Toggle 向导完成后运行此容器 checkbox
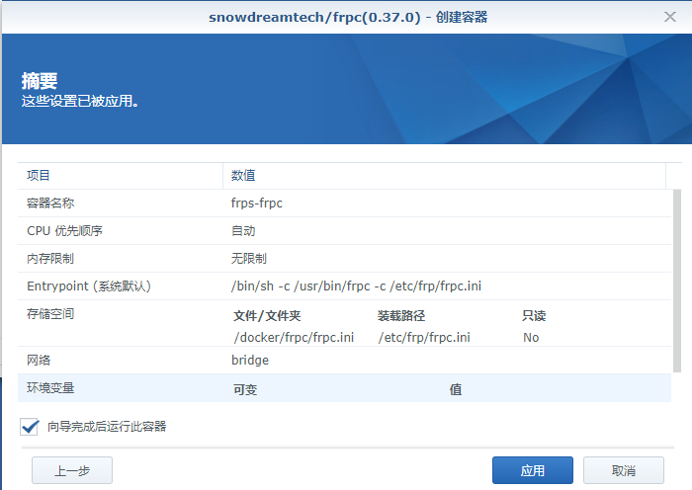Screen dimensions: 692x490 (29, 427)
